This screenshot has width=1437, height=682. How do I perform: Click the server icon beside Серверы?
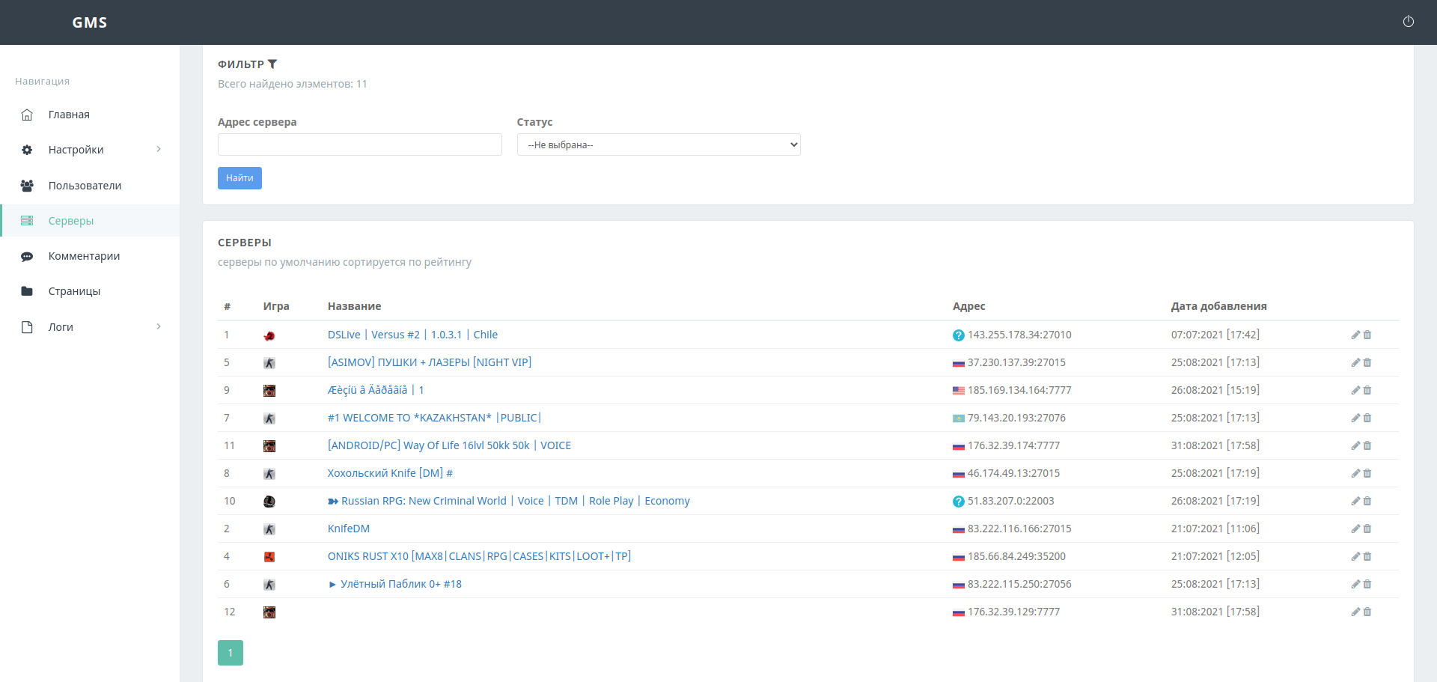[x=27, y=221]
